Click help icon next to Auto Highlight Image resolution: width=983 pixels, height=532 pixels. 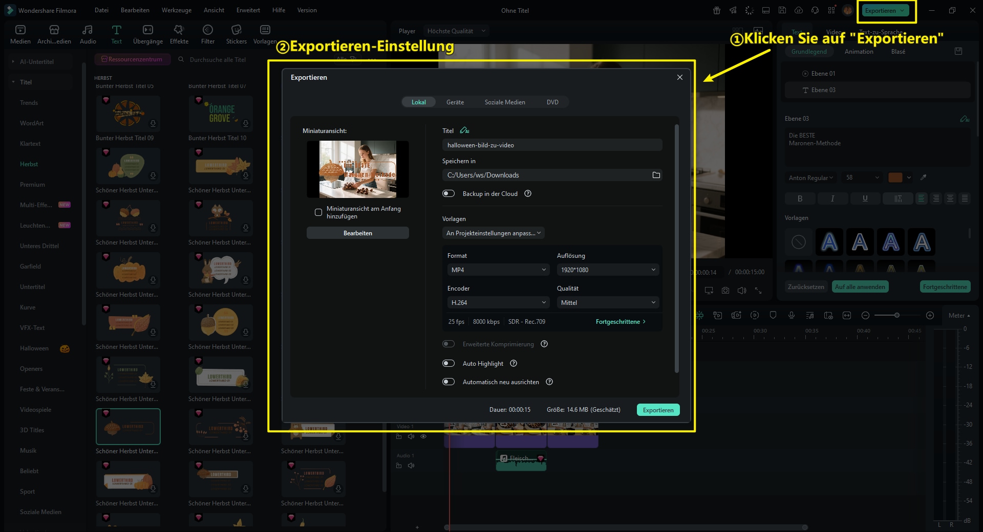[514, 363]
